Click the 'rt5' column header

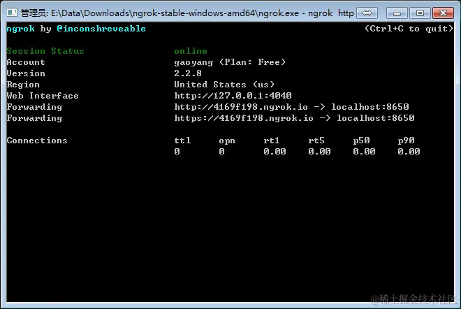pyautogui.click(x=316, y=141)
